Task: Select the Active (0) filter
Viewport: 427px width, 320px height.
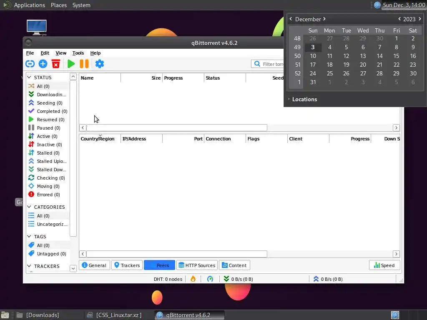Action: pos(48,136)
